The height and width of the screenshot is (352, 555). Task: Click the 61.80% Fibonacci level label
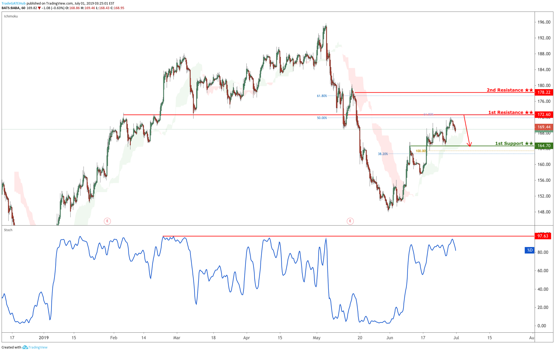(x=322, y=96)
